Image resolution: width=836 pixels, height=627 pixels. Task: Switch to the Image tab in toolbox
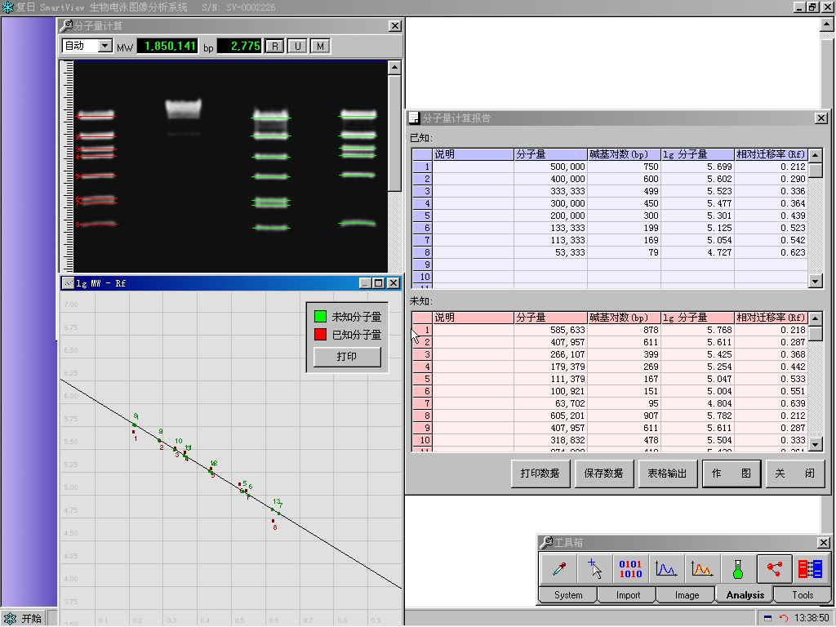pyautogui.click(x=687, y=595)
